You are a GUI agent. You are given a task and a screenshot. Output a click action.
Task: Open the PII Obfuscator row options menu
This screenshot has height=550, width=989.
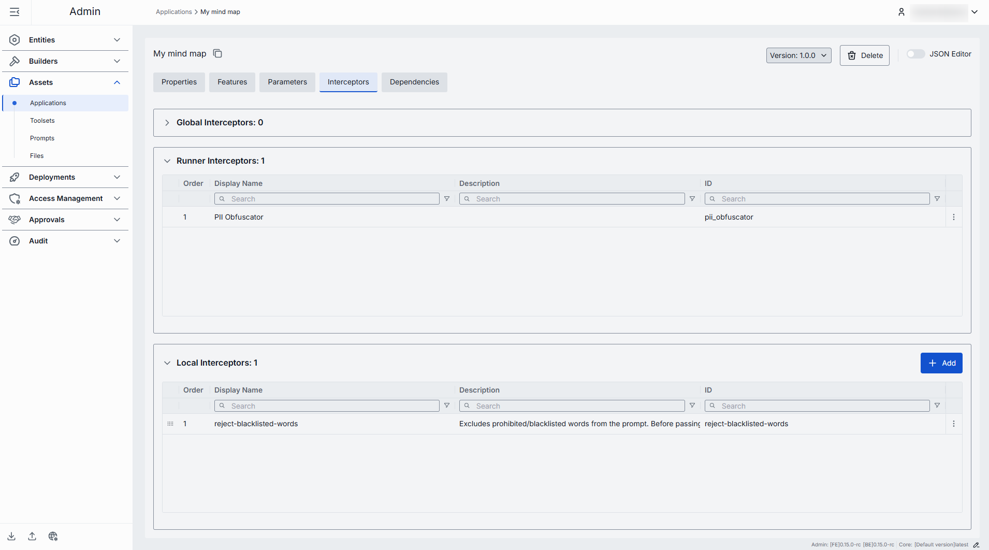[x=953, y=217]
